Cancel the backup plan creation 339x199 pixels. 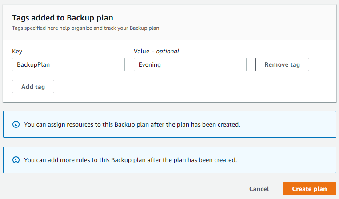[259, 189]
